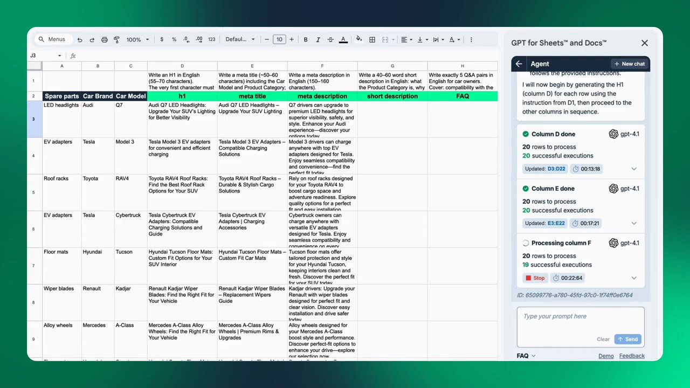Expand the Column D done details
The height and width of the screenshot is (388, 690).
pos(634,169)
